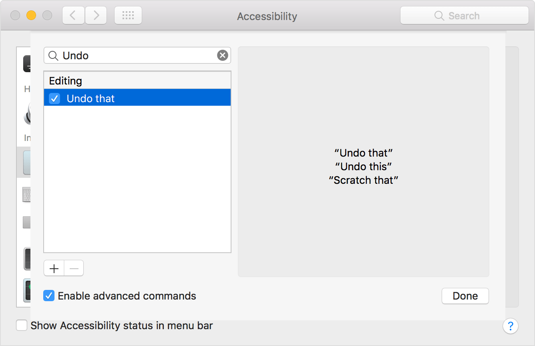Disable Enable advanced commands

click(x=49, y=296)
